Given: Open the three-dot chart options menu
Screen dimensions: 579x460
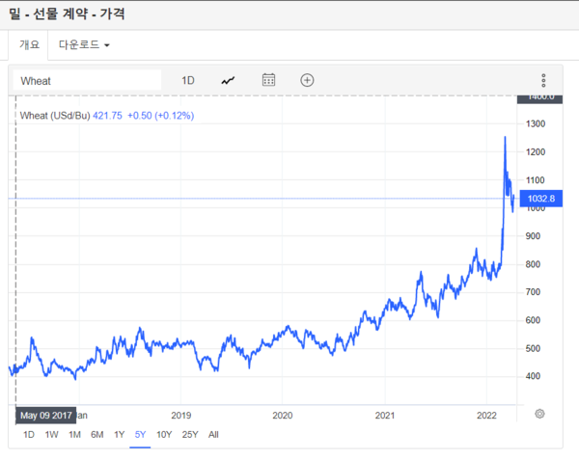Looking at the screenshot, I should [x=543, y=81].
